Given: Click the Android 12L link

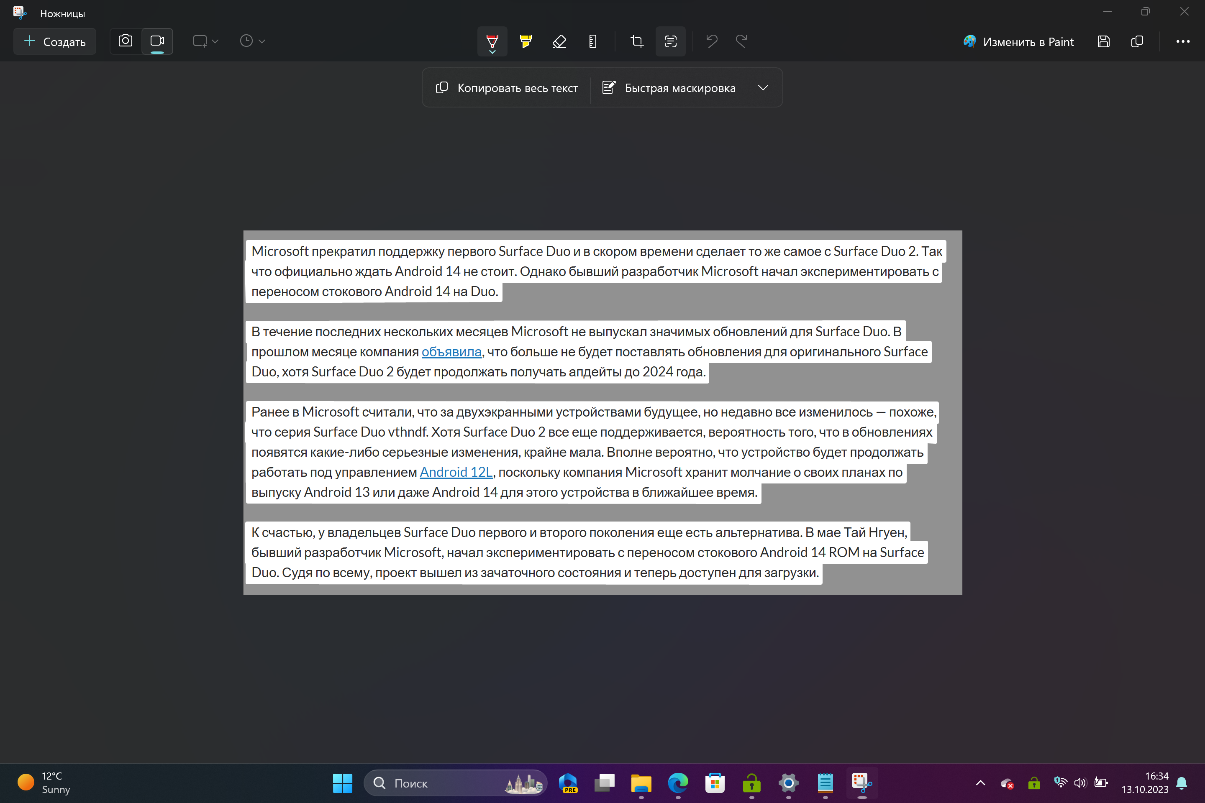Looking at the screenshot, I should (x=456, y=472).
